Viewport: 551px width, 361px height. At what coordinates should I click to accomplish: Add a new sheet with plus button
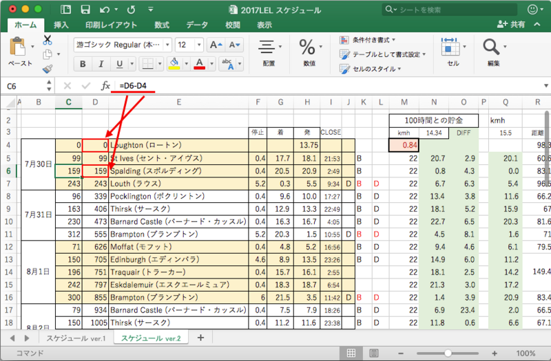200,338
